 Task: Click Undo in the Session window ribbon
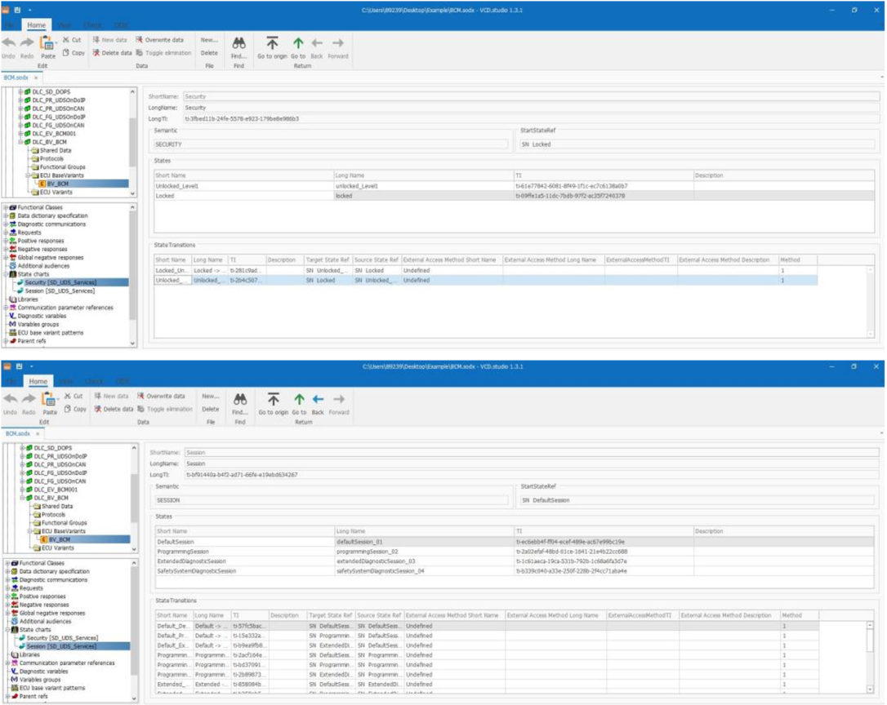coord(10,404)
